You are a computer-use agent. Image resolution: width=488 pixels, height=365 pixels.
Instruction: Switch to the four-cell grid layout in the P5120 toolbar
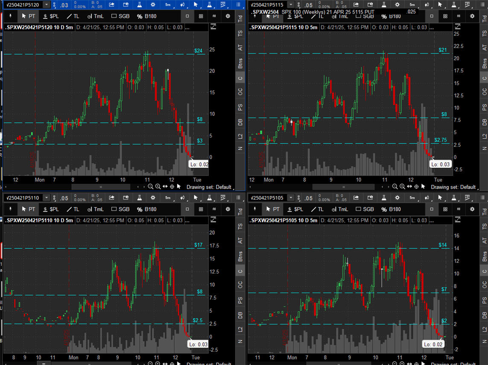[201, 16]
